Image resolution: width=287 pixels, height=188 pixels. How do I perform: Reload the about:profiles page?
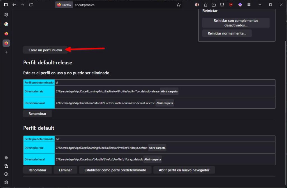31,5
